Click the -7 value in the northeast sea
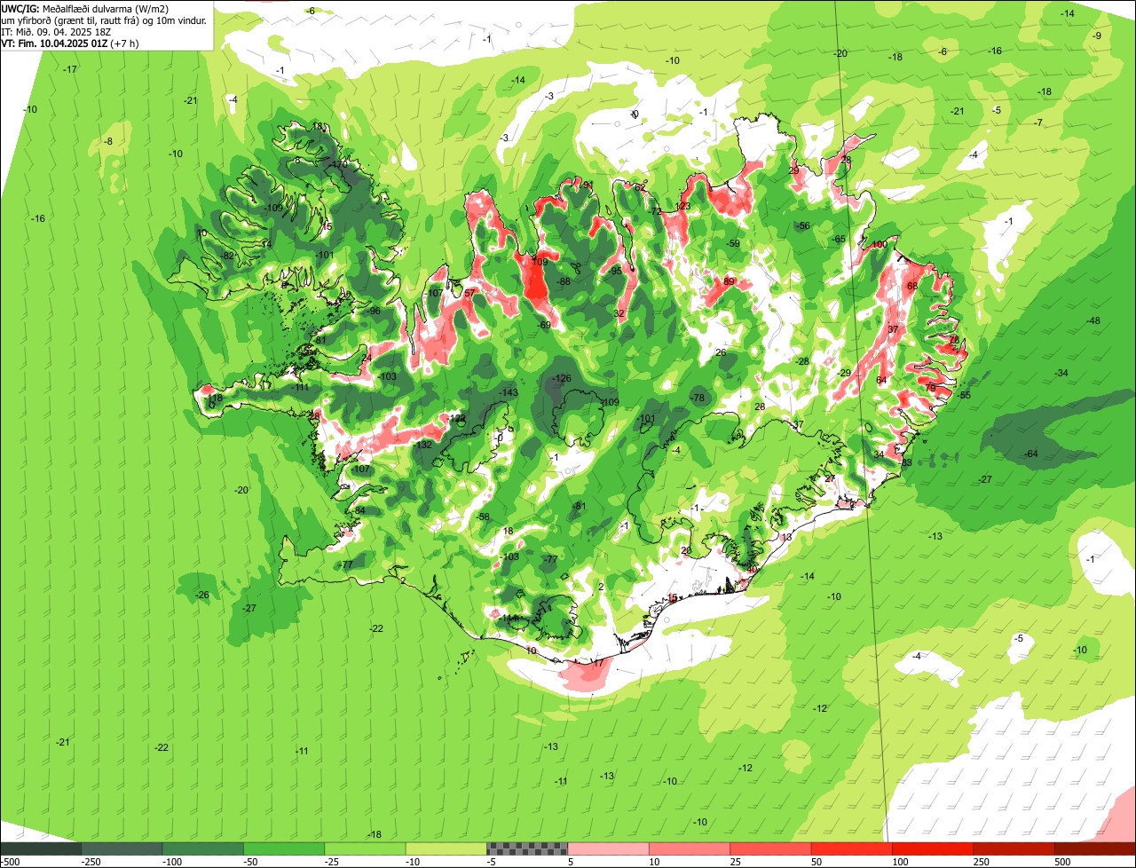This screenshot has width=1136, height=868. [x=1037, y=122]
